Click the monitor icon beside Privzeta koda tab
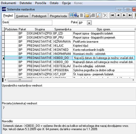 click(x=71, y=15)
